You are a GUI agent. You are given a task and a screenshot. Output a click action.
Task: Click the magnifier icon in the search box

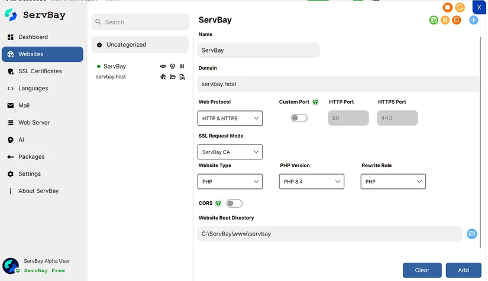(98, 22)
